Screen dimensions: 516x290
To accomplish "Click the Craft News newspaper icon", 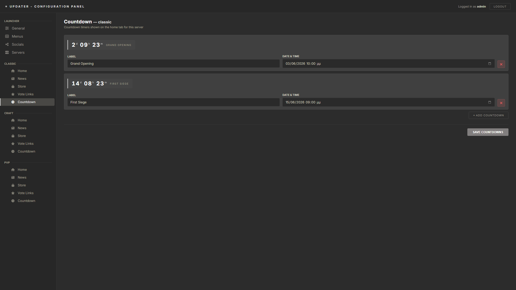I will coord(13,128).
